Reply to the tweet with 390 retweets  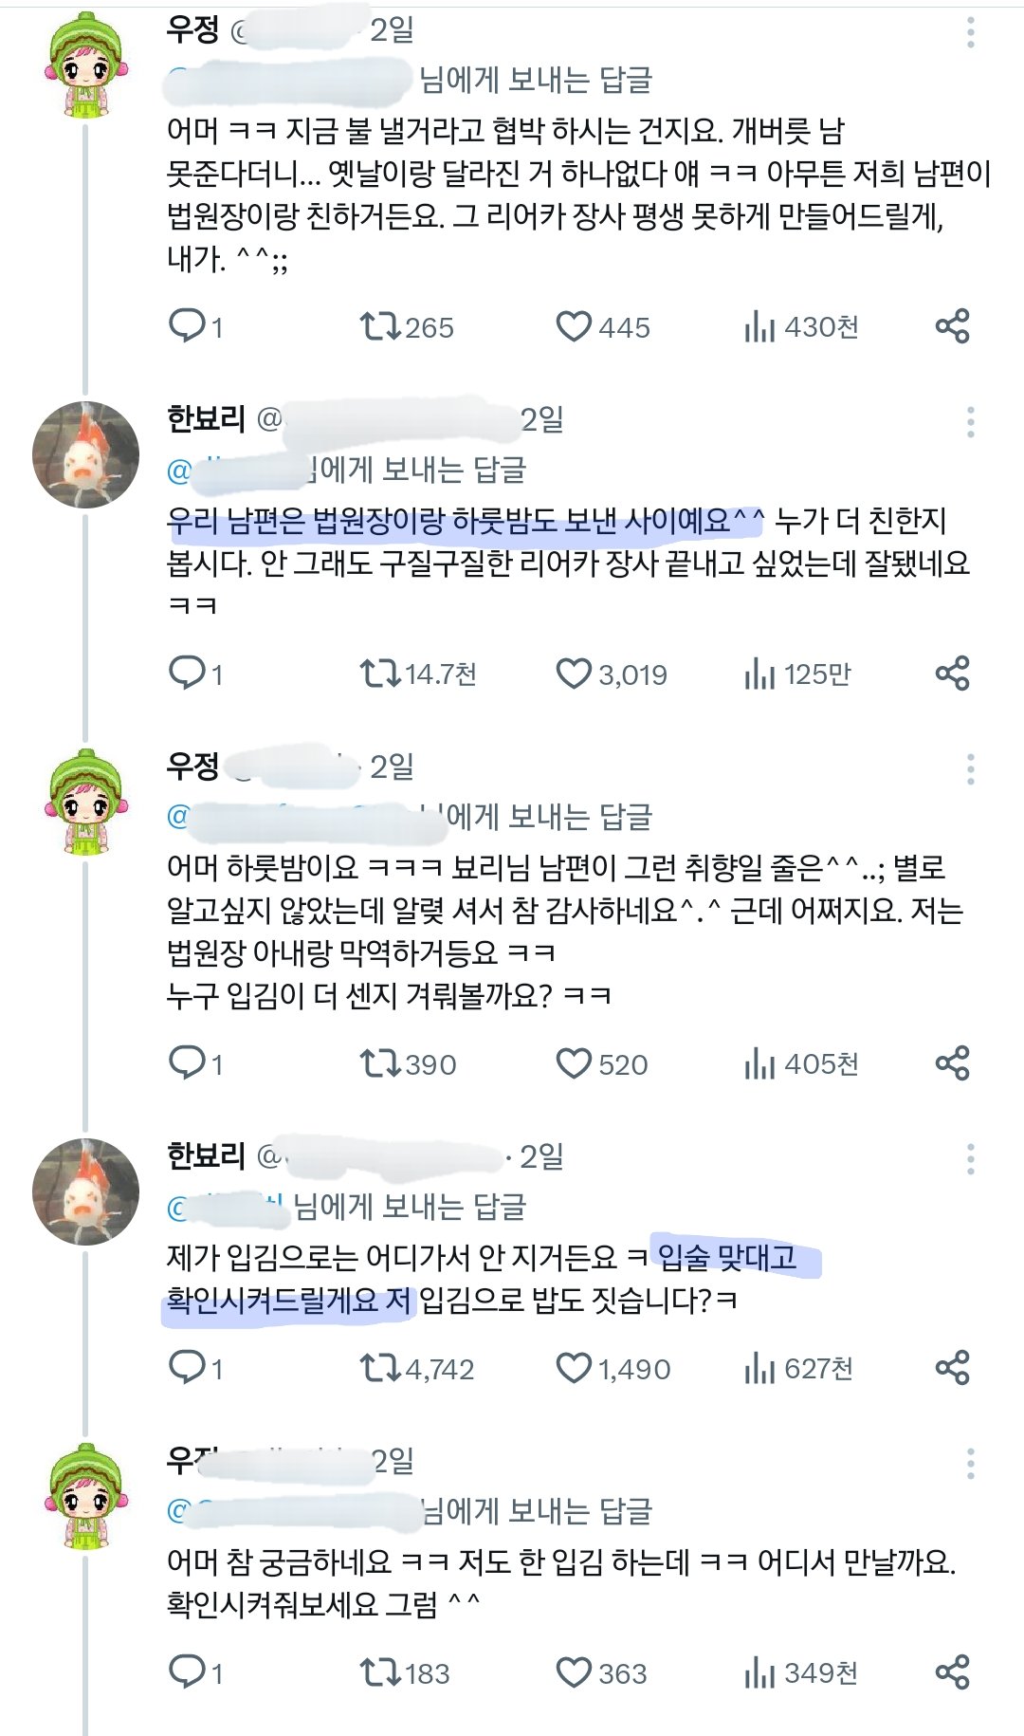coord(187,1063)
